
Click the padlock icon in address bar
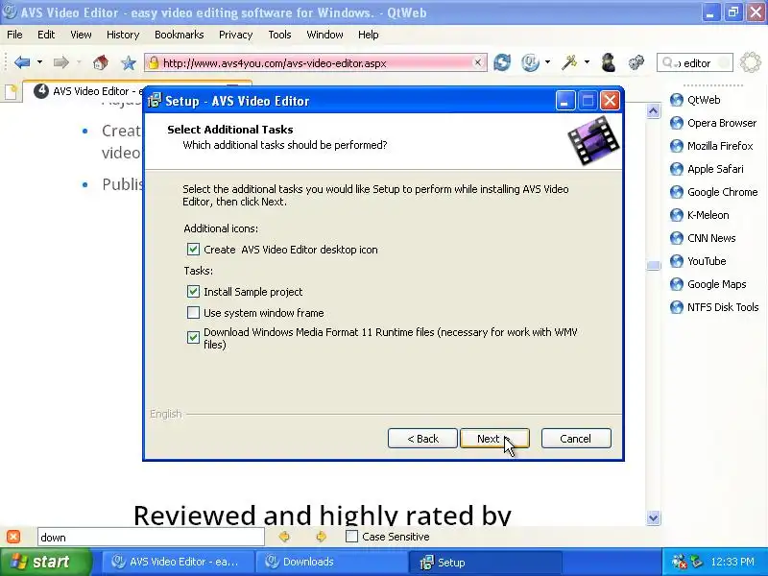154,62
